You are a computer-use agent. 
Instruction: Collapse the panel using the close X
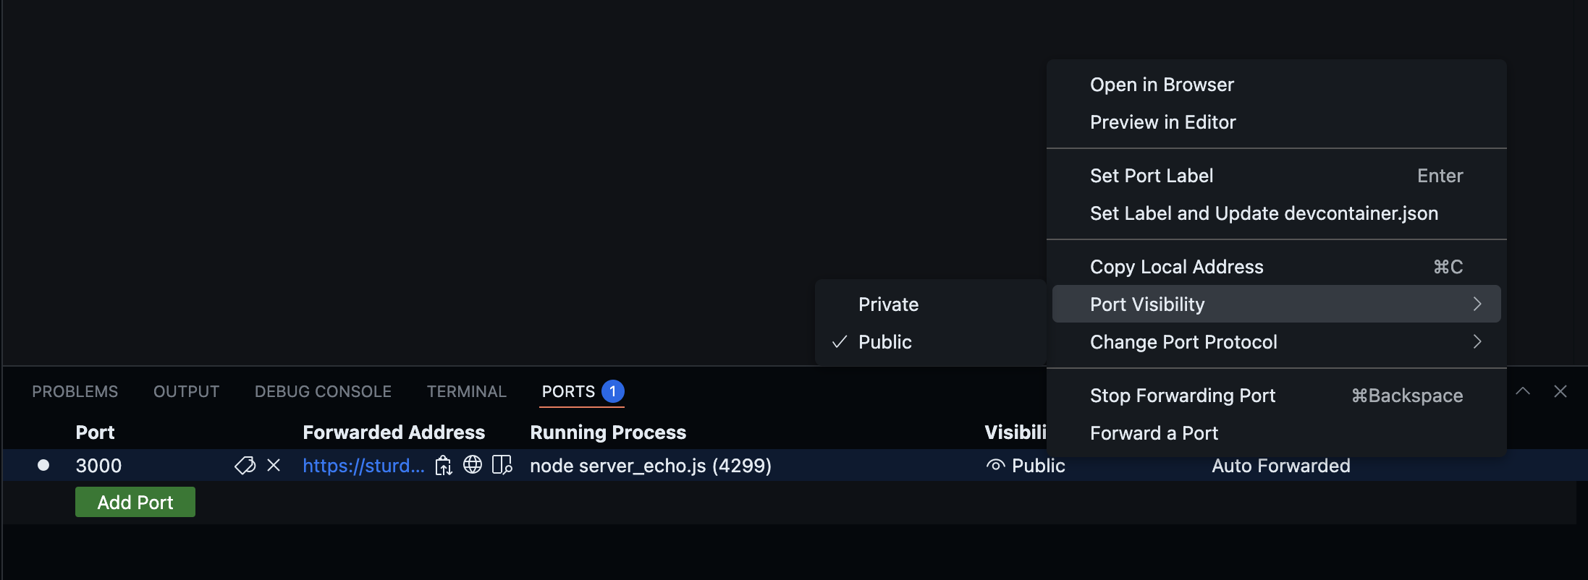pos(1560,391)
